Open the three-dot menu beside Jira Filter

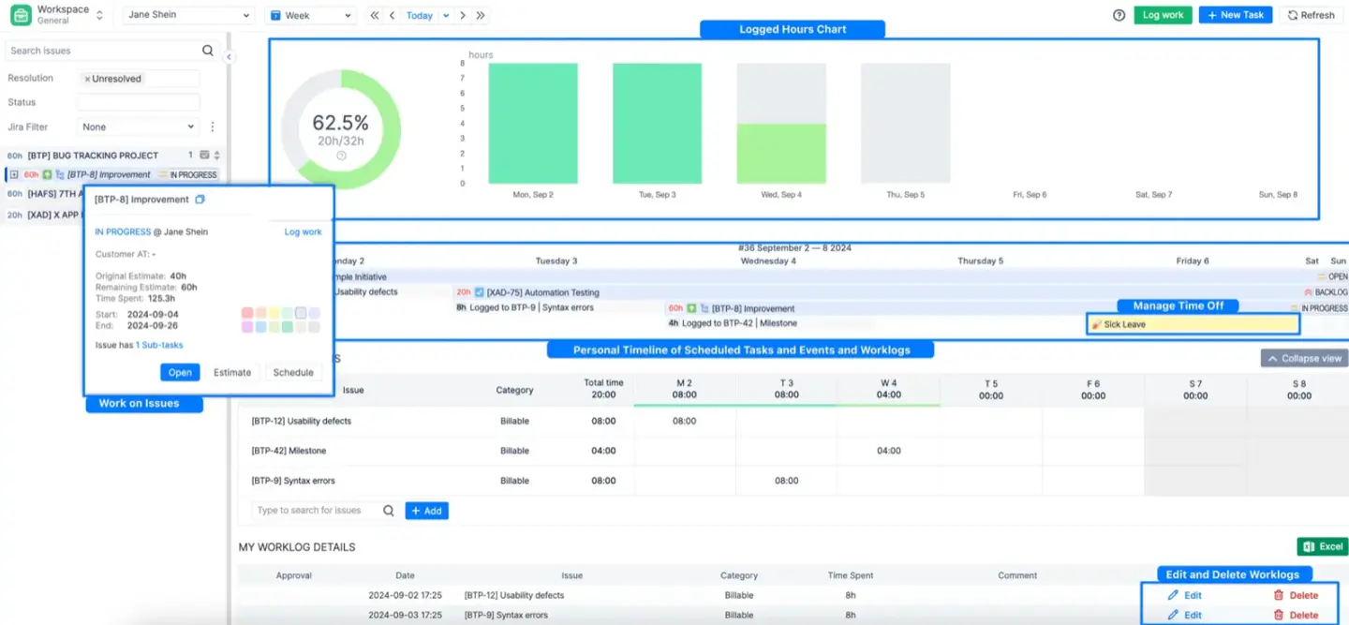pos(214,126)
